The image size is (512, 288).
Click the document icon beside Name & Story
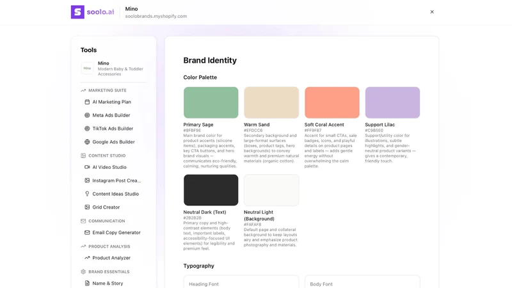click(x=87, y=284)
